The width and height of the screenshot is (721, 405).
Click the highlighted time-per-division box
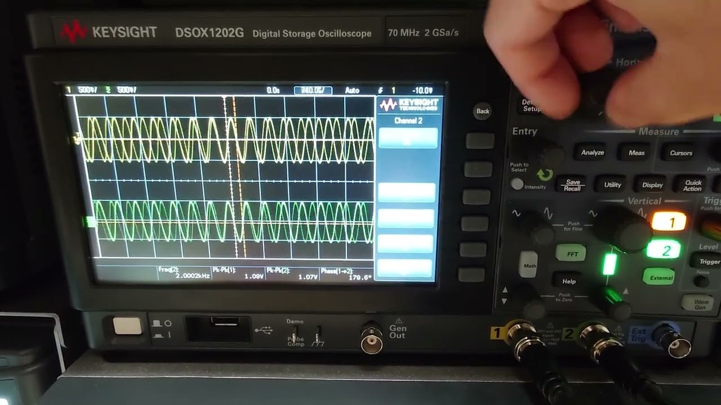pos(313,90)
